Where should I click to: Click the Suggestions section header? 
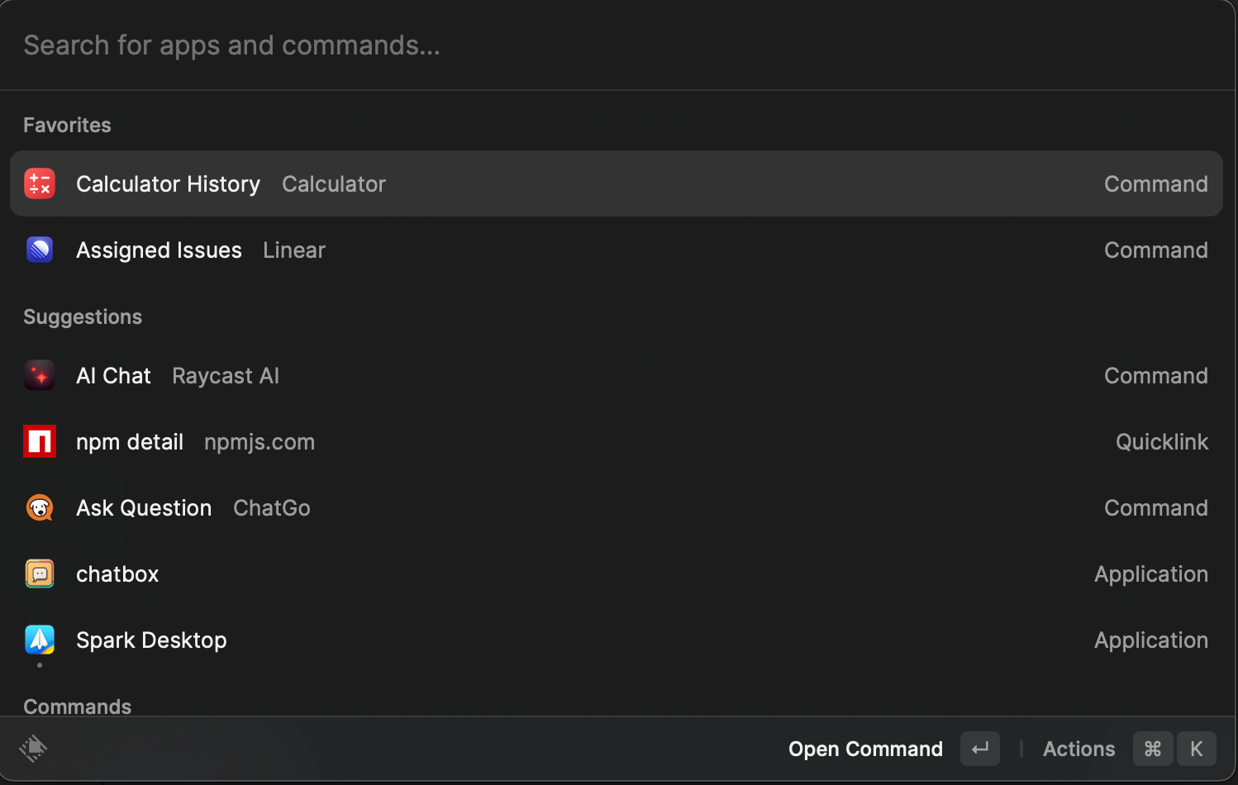(x=83, y=317)
